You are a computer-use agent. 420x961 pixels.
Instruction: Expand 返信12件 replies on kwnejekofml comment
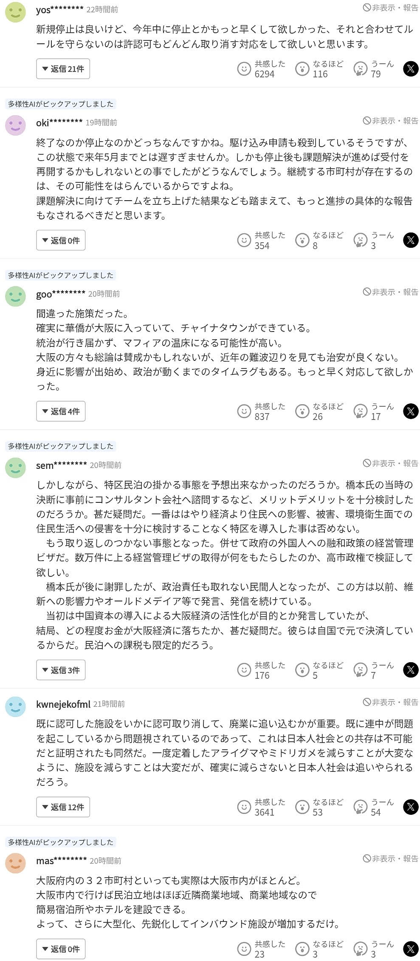point(63,807)
